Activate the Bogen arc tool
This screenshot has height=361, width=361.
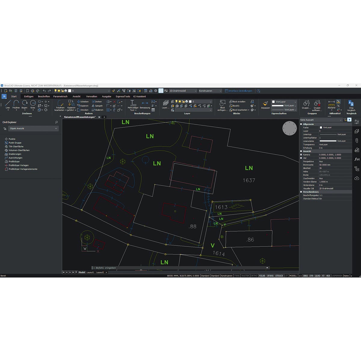[x=24, y=104]
